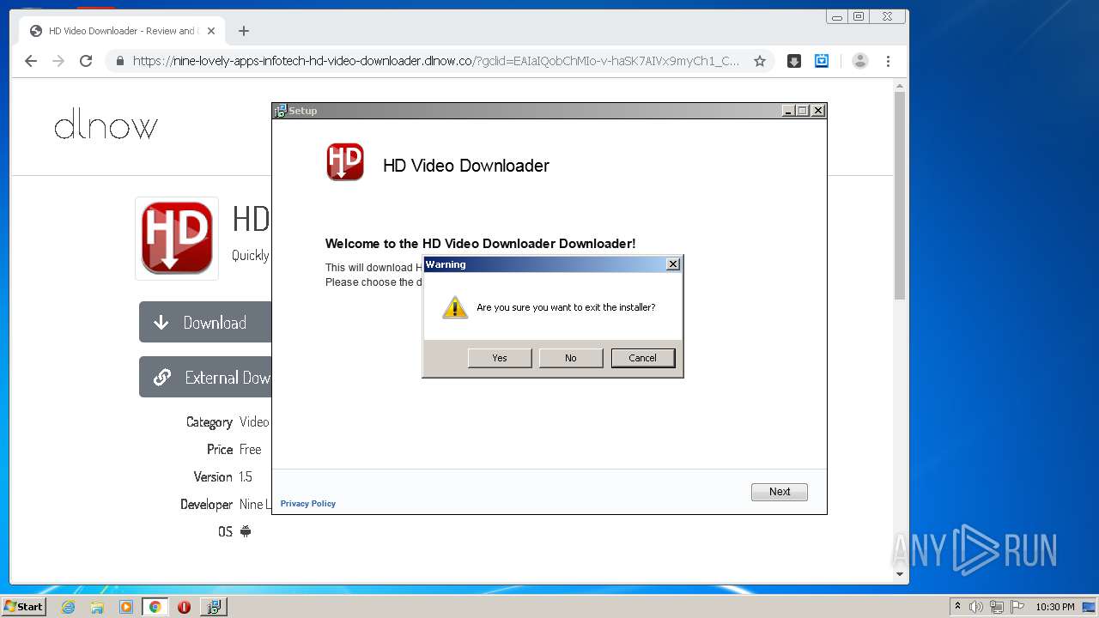The height and width of the screenshot is (618, 1099).
Task: Select the HD Video Downloader browser tab
Action: click(x=123, y=31)
